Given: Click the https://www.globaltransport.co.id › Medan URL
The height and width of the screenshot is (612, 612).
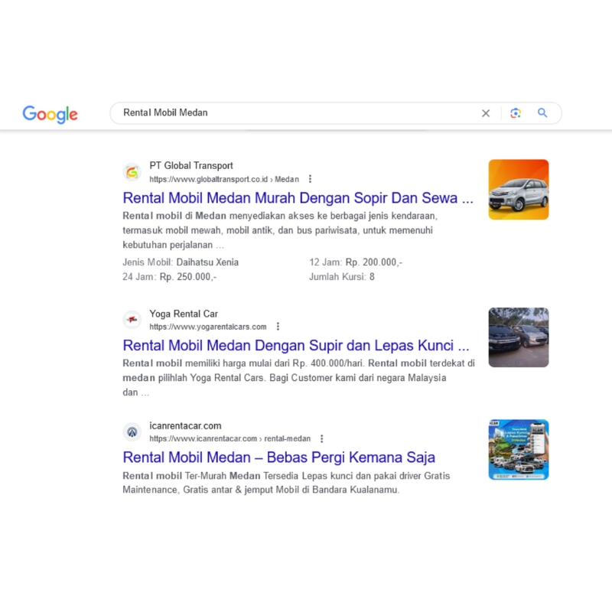Looking at the screenshot, I should pyautogui.click(x=224, y=179).
